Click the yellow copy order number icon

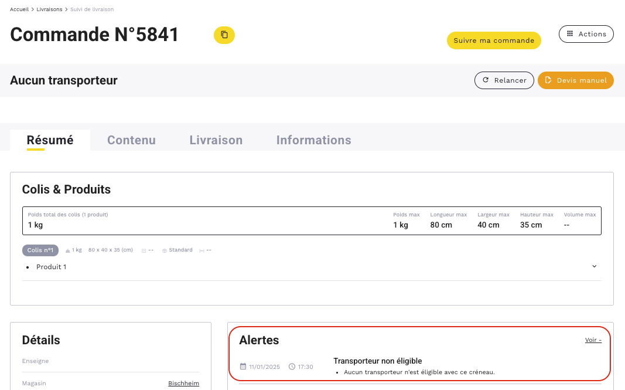coord(224,35)
